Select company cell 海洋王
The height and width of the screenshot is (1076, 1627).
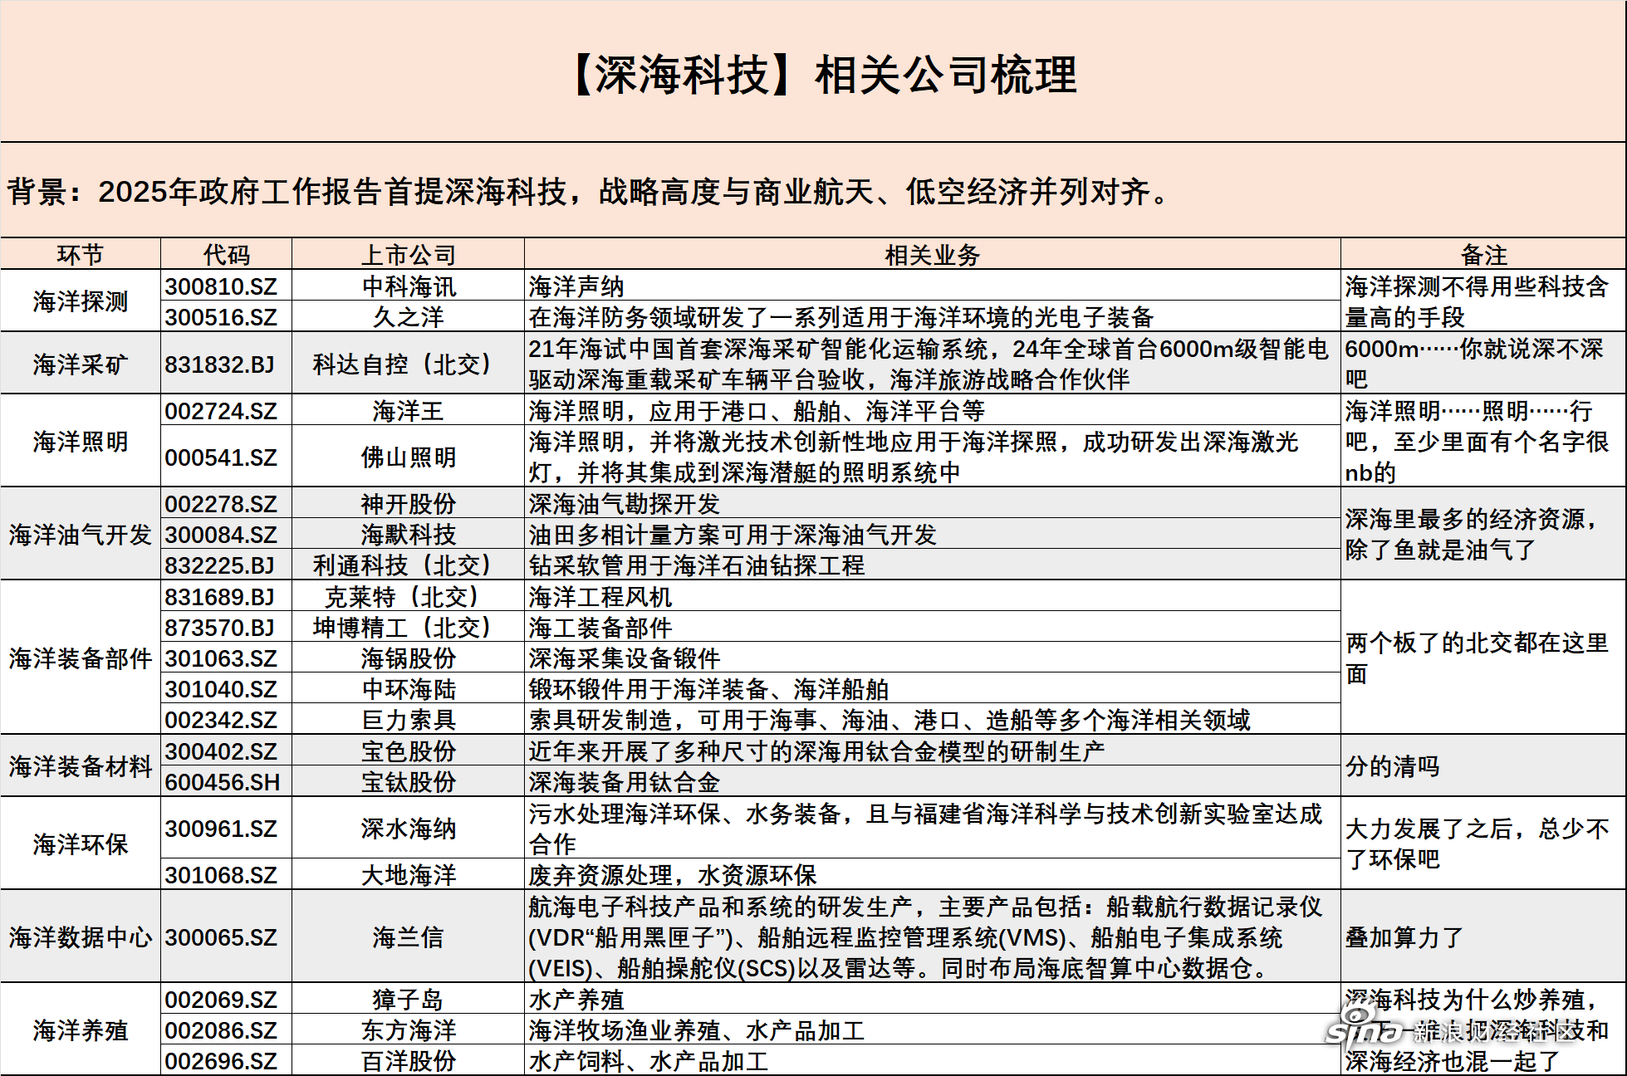[x=408, y=410]
